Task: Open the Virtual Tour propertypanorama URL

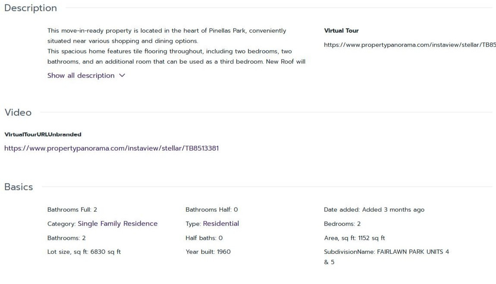Action: (x=410, y=45)
